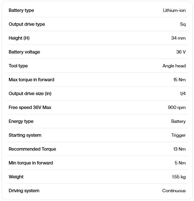Select the 900 rpm value
The image size is (194, 201).
tap(177, 108)
